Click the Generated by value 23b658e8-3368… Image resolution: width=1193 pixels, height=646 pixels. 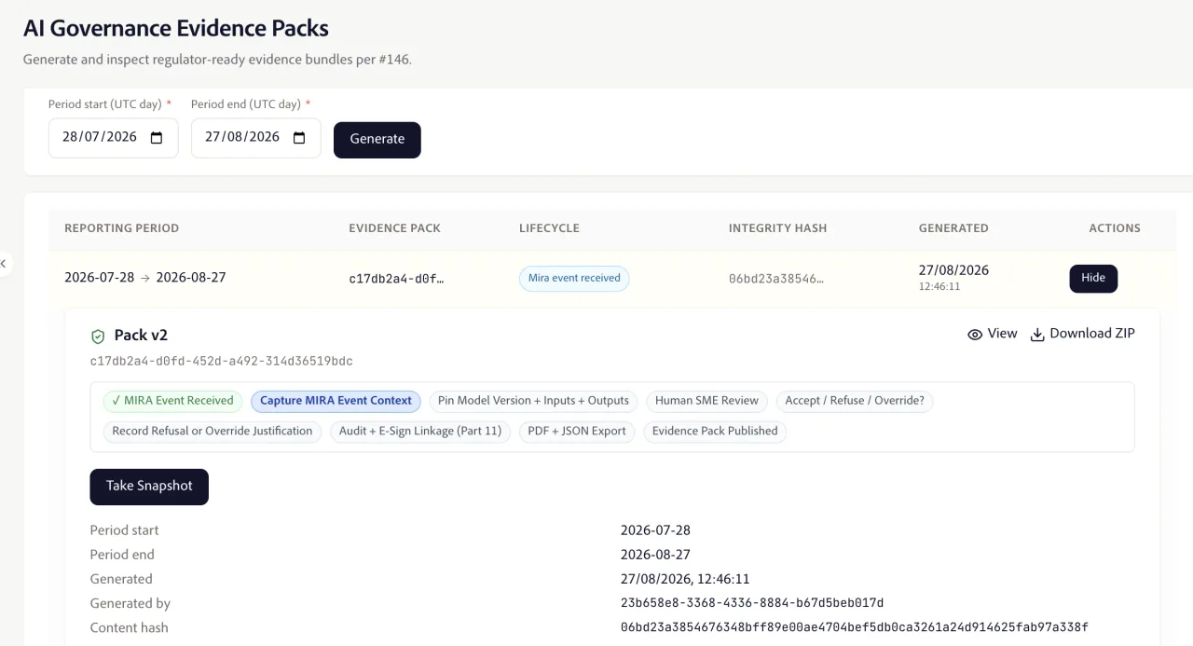752,603
